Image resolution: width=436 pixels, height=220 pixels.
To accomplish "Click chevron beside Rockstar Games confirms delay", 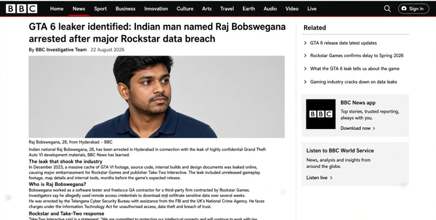I will point(305,56).
